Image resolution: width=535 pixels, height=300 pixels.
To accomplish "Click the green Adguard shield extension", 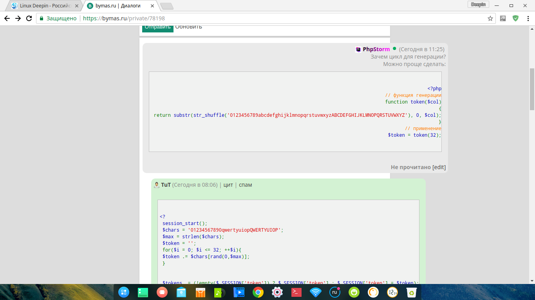I will point(515,18).
